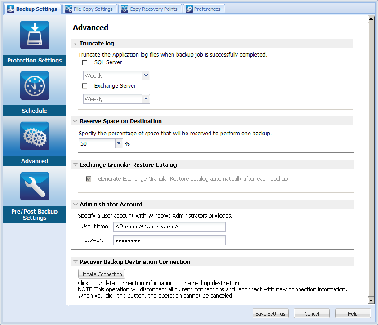Click the Copy Recovery Points tab icon

[x=124, y=9]
